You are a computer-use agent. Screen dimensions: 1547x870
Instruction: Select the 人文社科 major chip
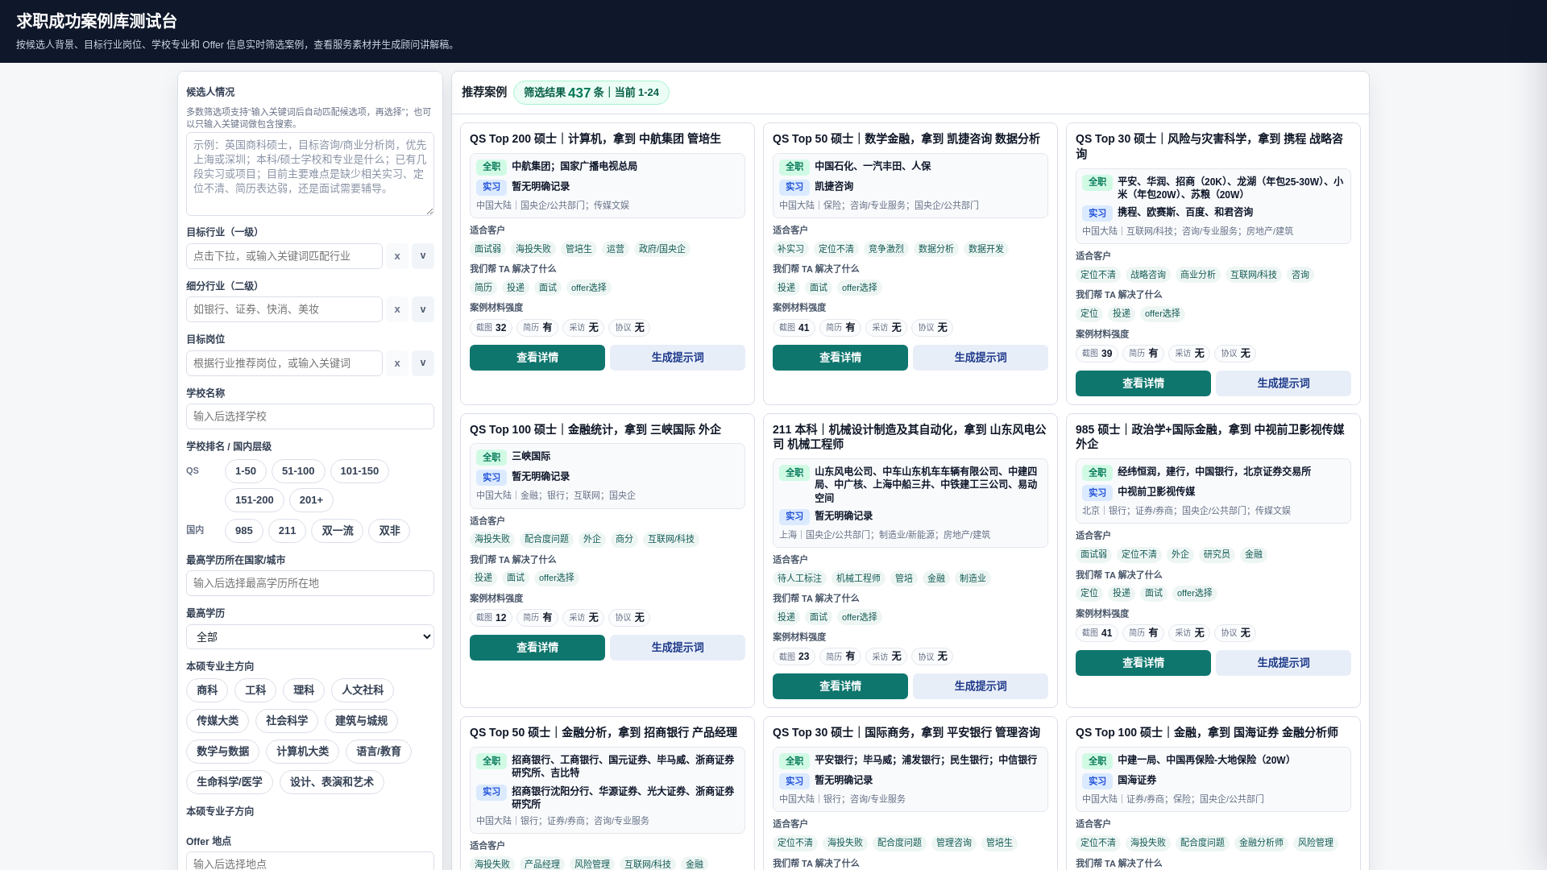click(363, 690)
